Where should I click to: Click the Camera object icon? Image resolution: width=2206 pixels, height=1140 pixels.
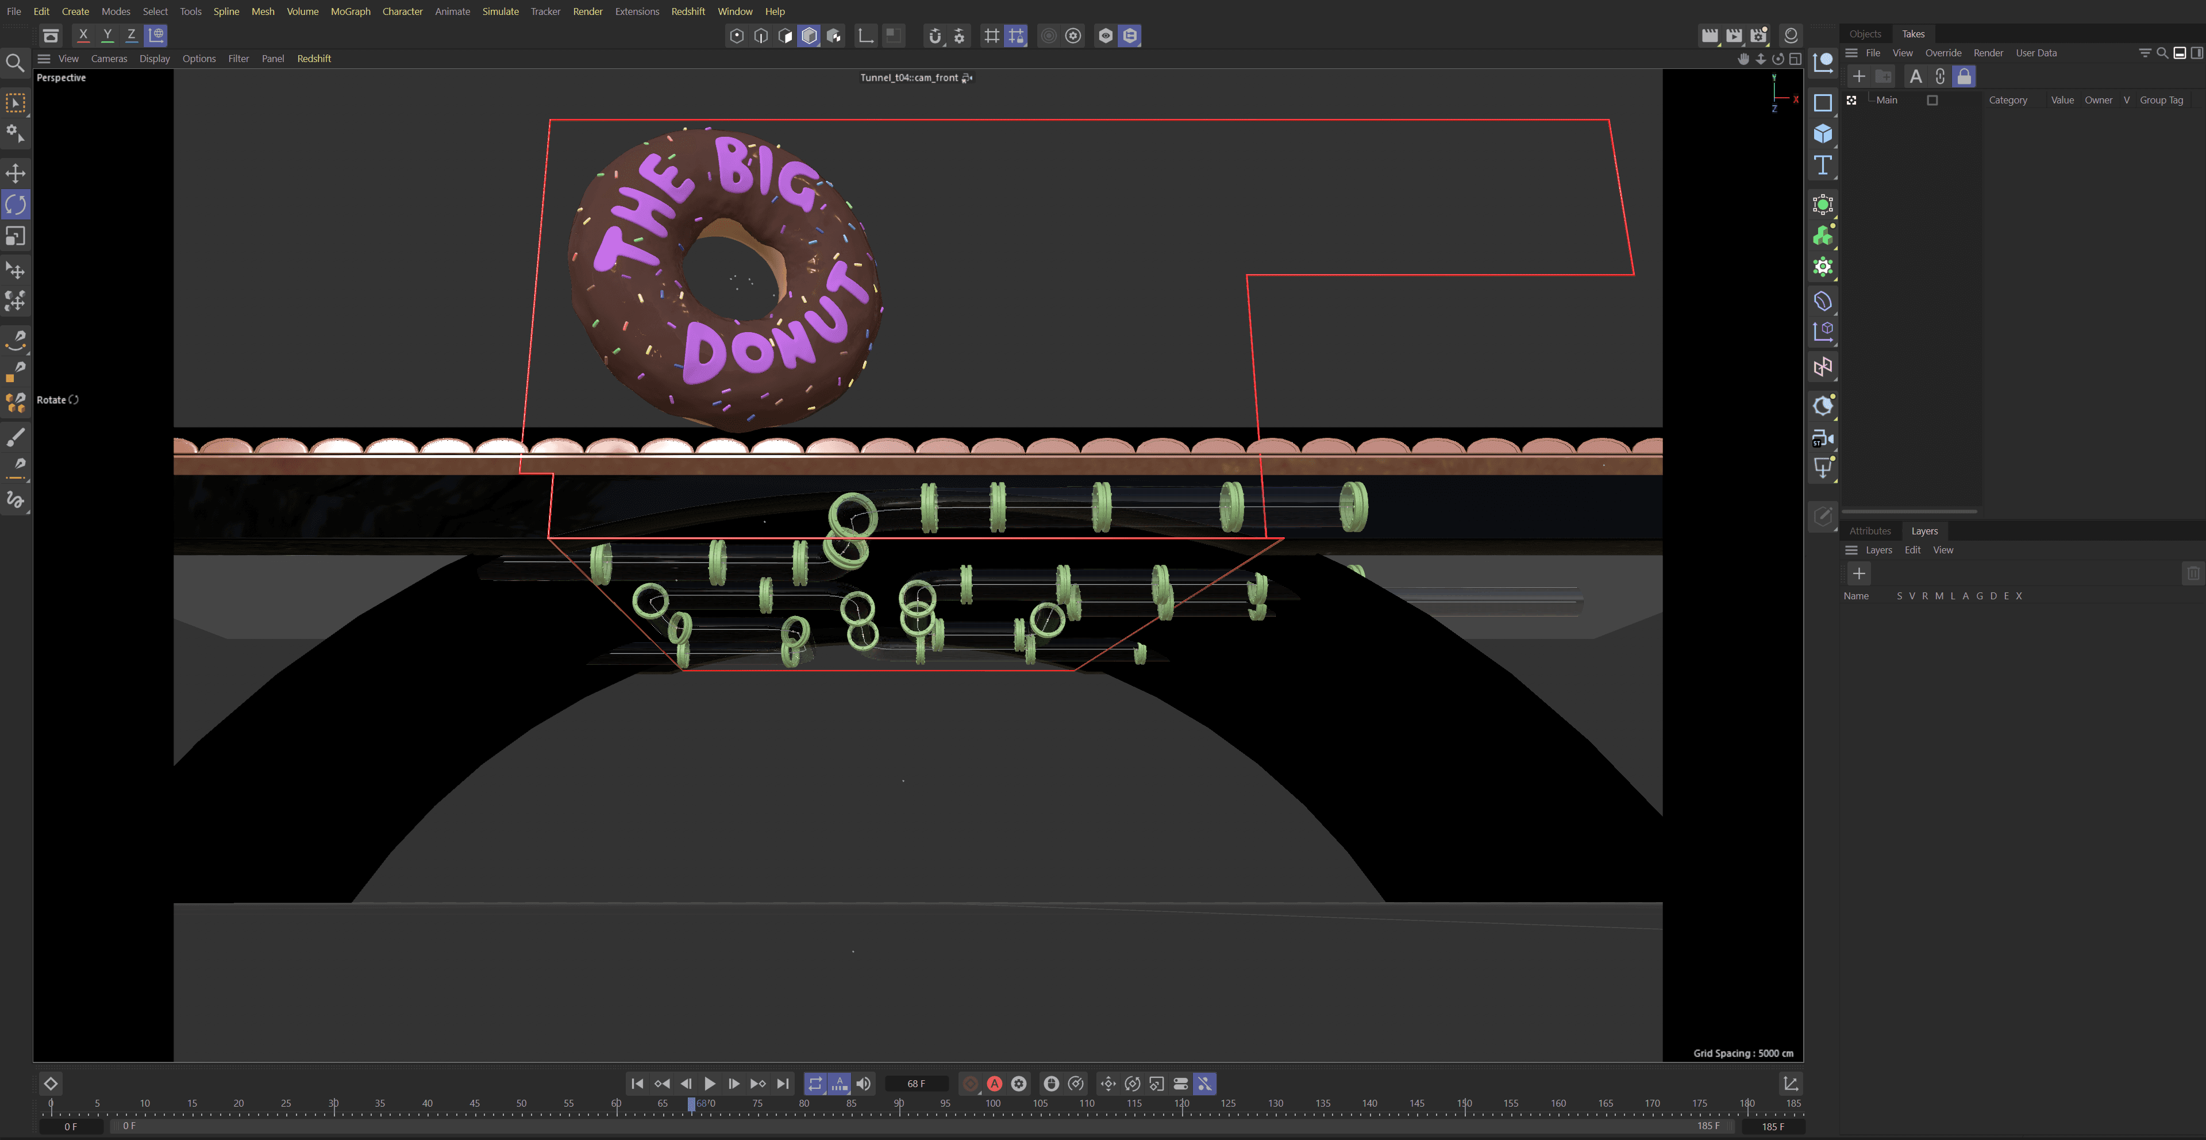1822,438
